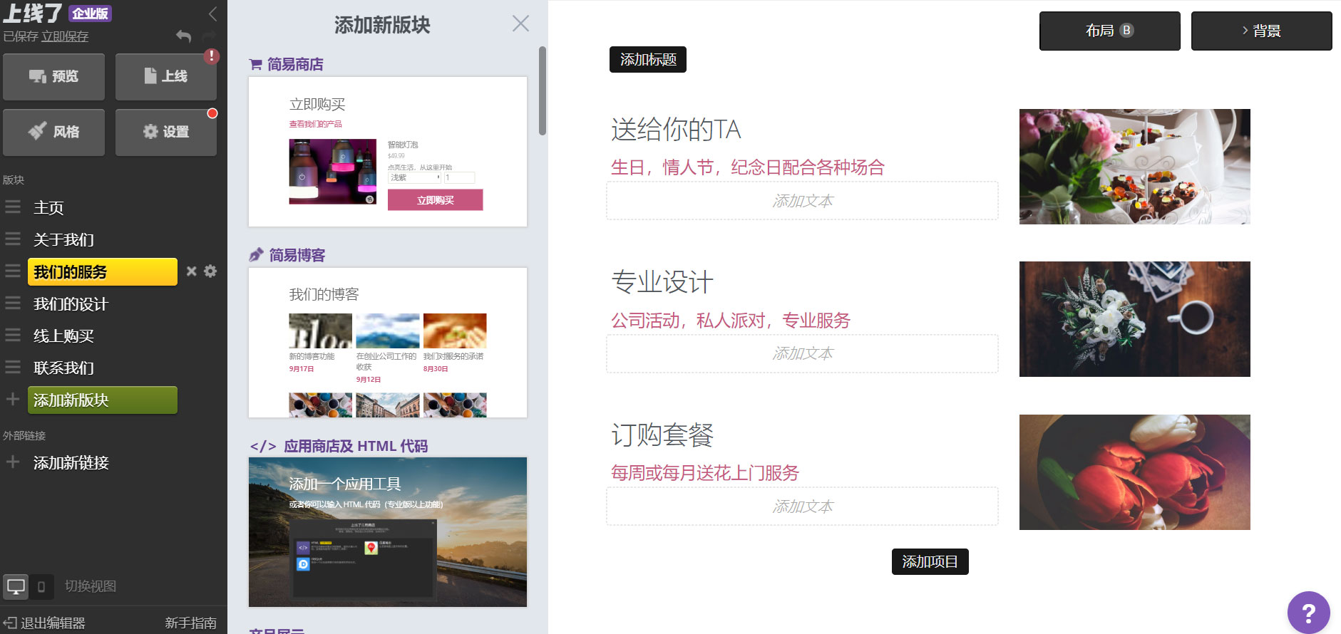
Task: Switch to mobile view icon
Action: (41, 587)
